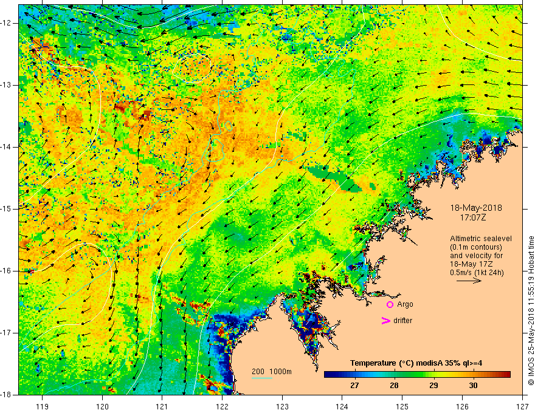Click the 'Argo' legend label
The height and width of the screenshot is (413, 535).
tap(405, 304)
